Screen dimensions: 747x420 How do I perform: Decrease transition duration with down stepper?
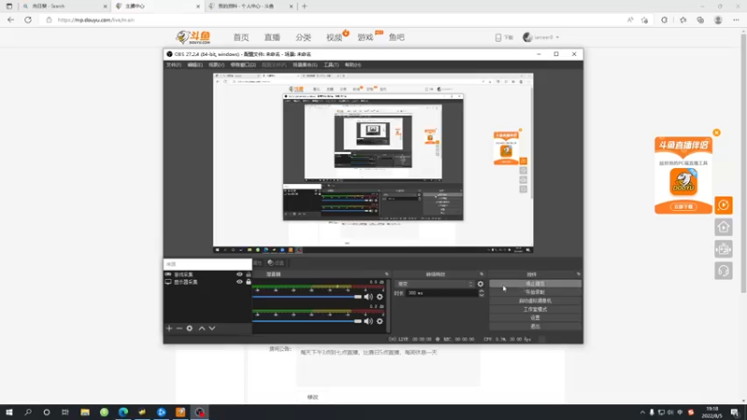(481, 295)
